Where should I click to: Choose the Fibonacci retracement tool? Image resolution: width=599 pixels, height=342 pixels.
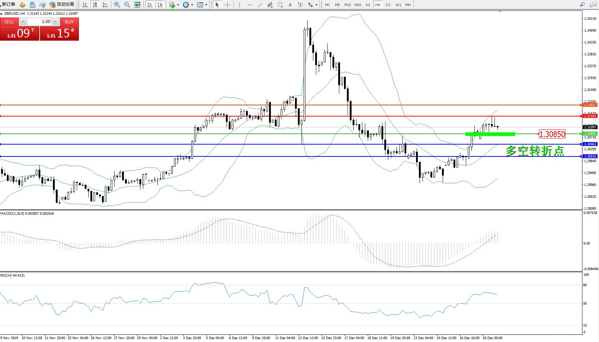(280, 5)
